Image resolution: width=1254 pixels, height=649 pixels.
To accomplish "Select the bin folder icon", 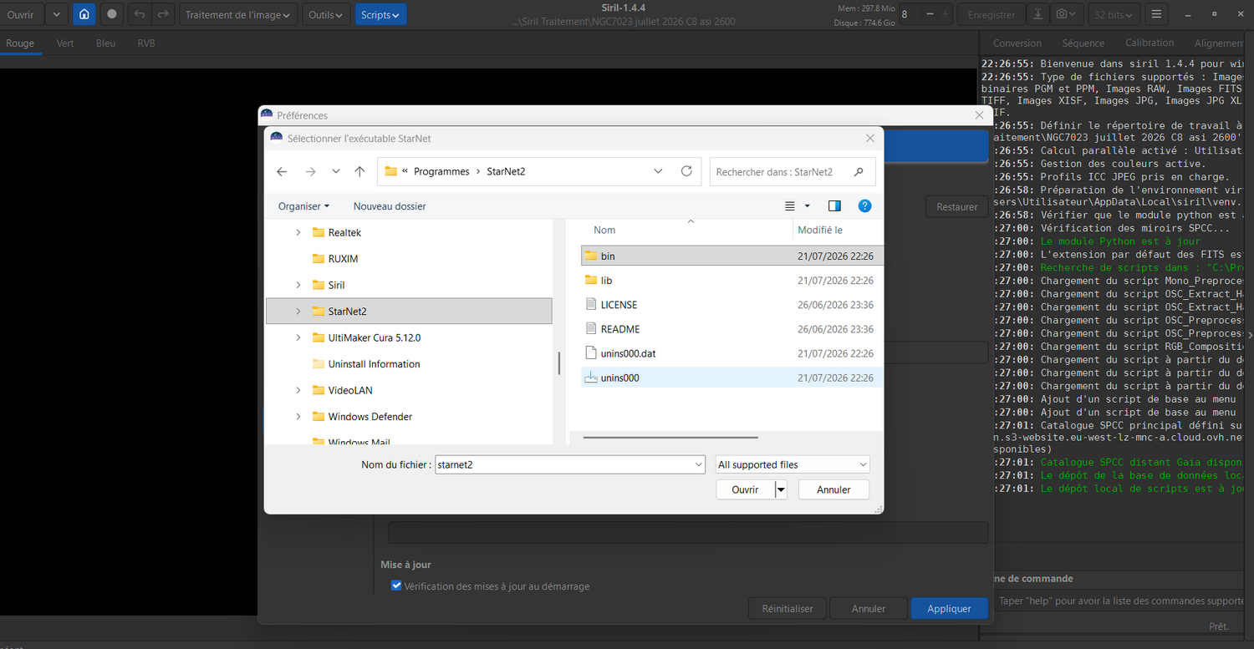I will tap(590, 256).
